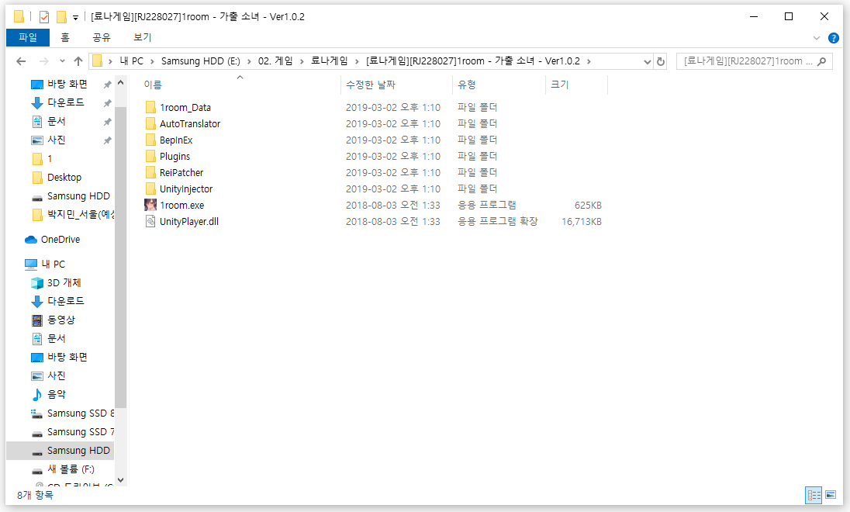Click the New folder quick access icon
This screenshot has width=850, height=512.
(61, 17)
